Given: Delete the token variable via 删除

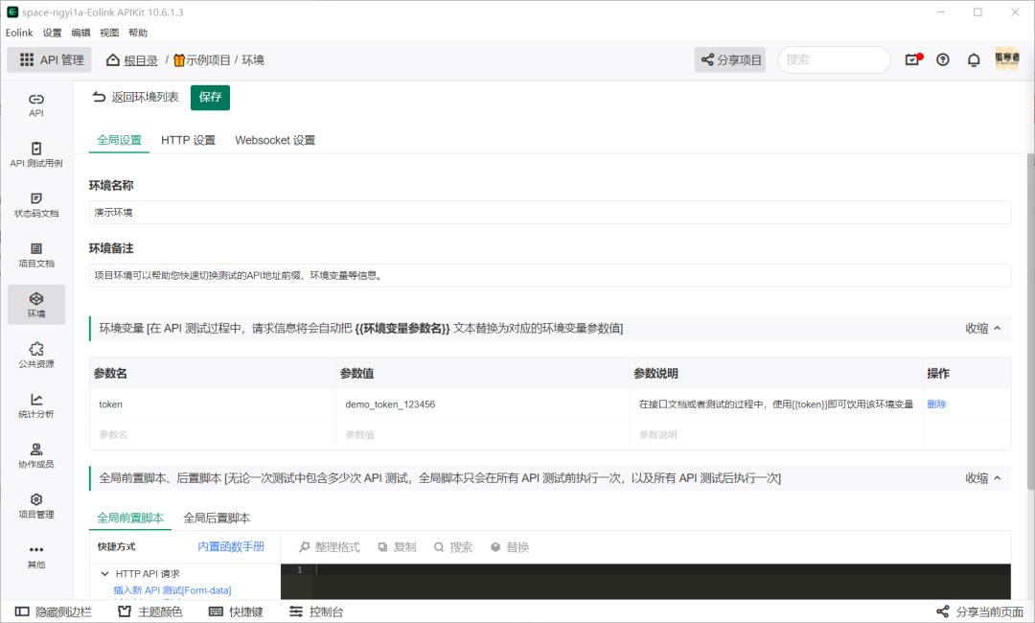Looking at the screenshot, I should pyautogui.click(x=936, y=404).
